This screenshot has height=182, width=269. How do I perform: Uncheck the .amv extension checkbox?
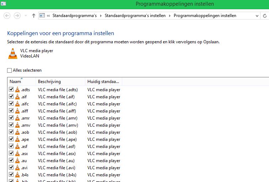pos(11,125)
